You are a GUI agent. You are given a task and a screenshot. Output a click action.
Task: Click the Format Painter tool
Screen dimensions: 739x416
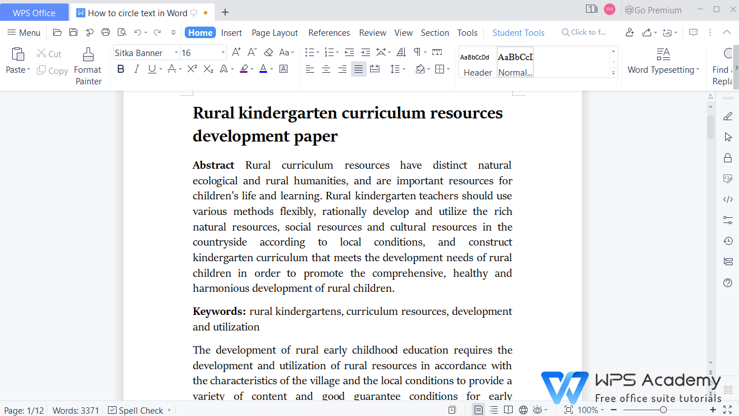tap(88, 66)
